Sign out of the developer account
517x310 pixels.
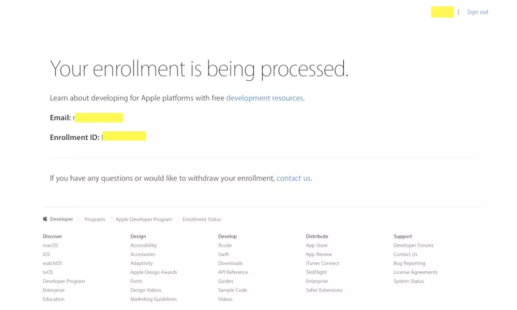477,12
